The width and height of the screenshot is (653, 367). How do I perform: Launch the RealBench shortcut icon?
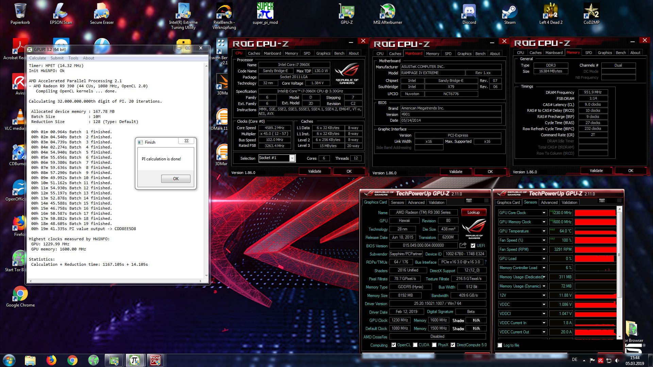[x=224, y=16]
